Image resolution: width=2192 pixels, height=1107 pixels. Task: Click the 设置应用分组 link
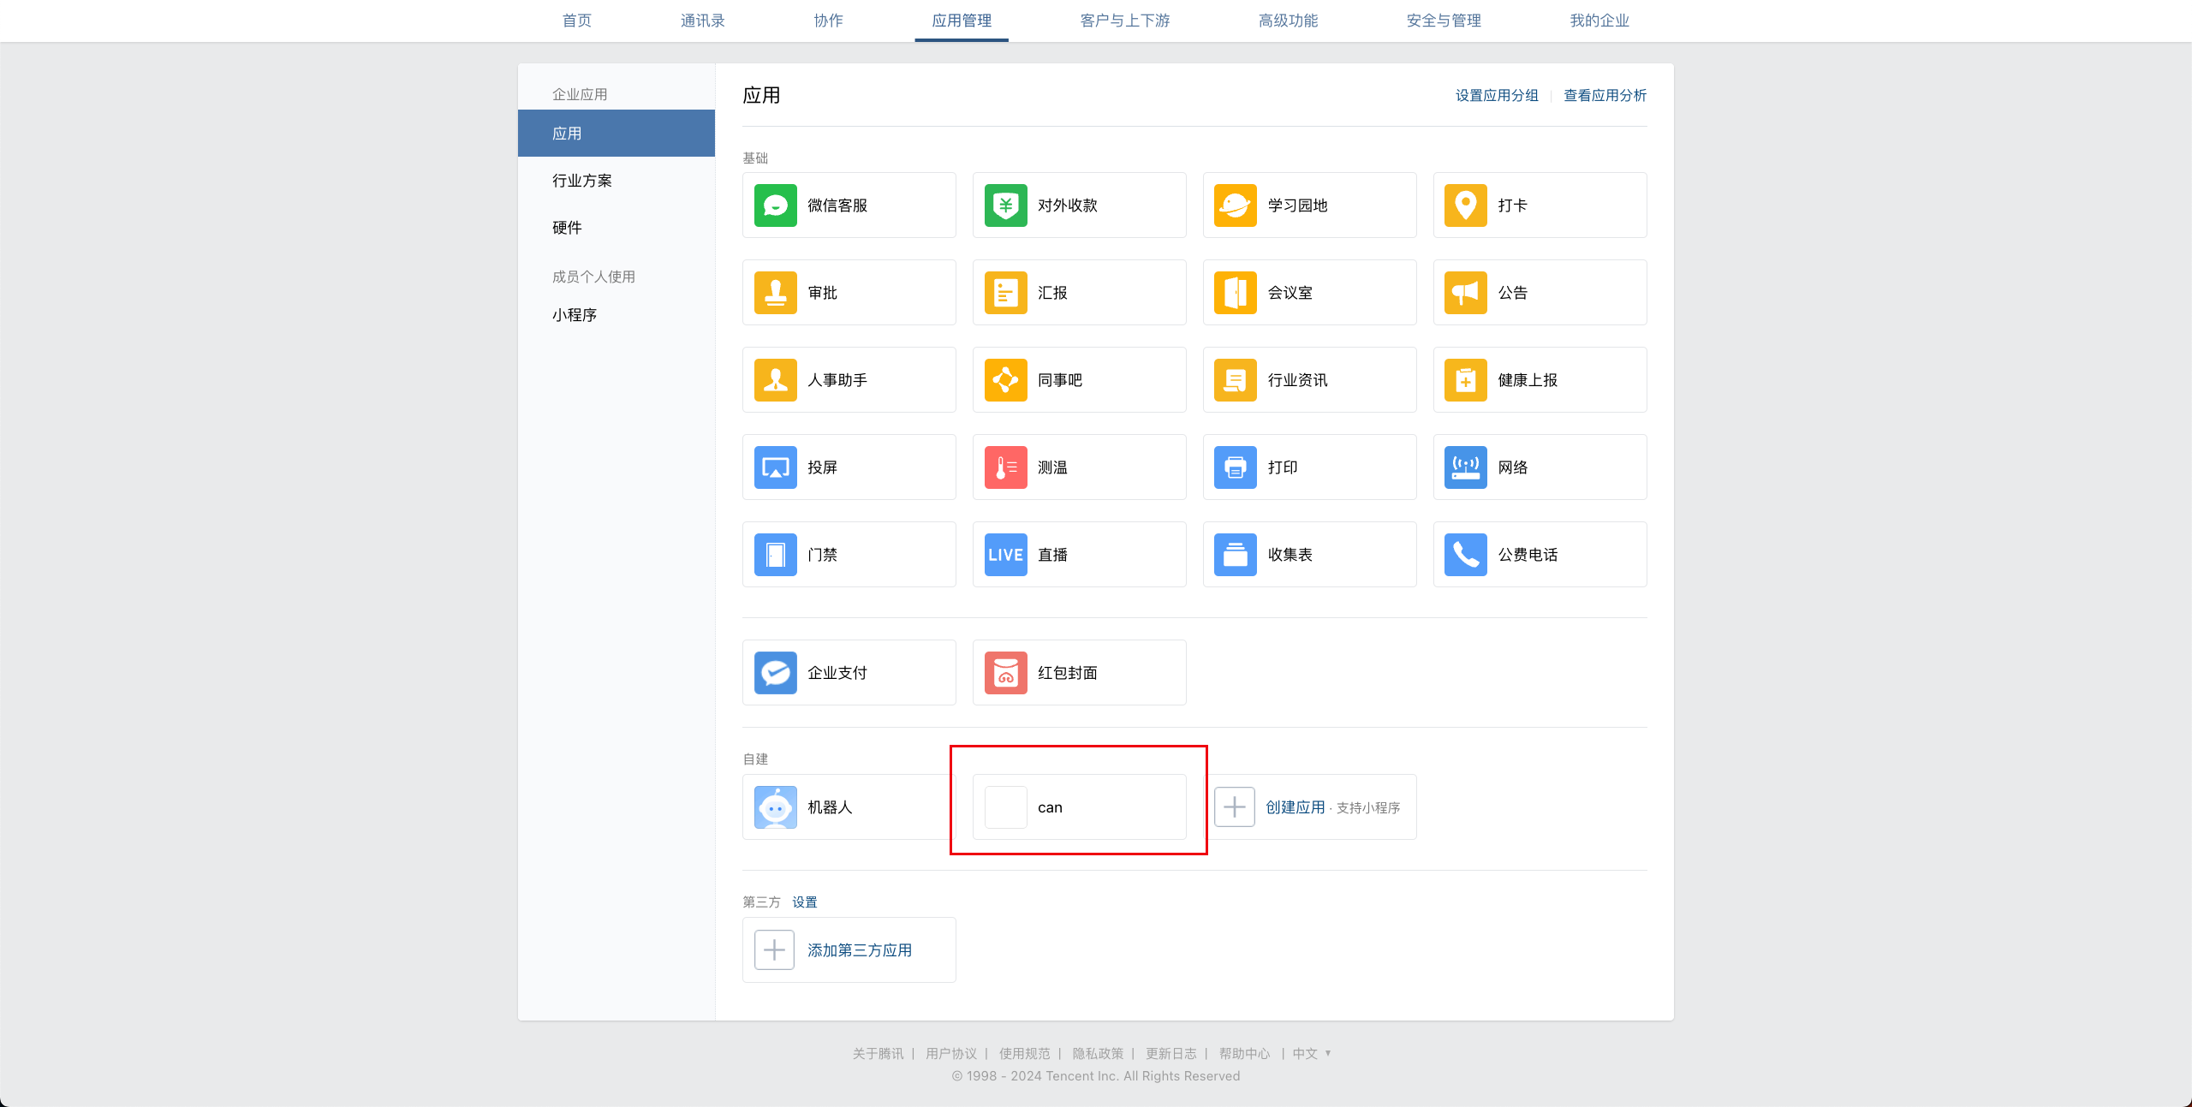click(1496, 96)
